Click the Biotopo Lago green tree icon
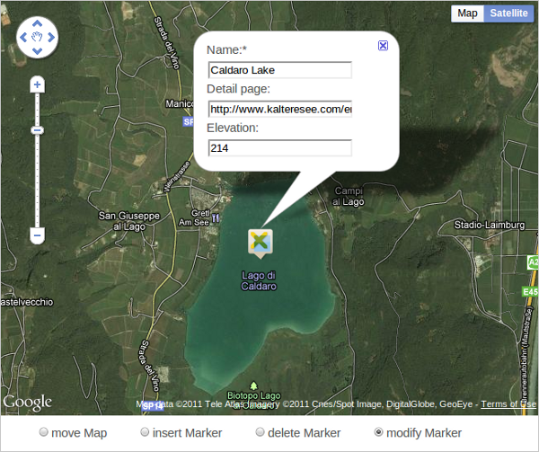Image resolution: width=539 pixels, height=452 pixels. point(254,385)
